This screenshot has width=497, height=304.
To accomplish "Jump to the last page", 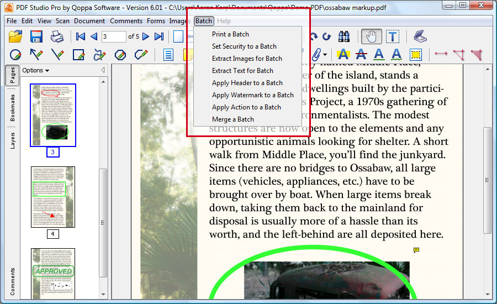I will pyautogui.click(x=159, y=36).
